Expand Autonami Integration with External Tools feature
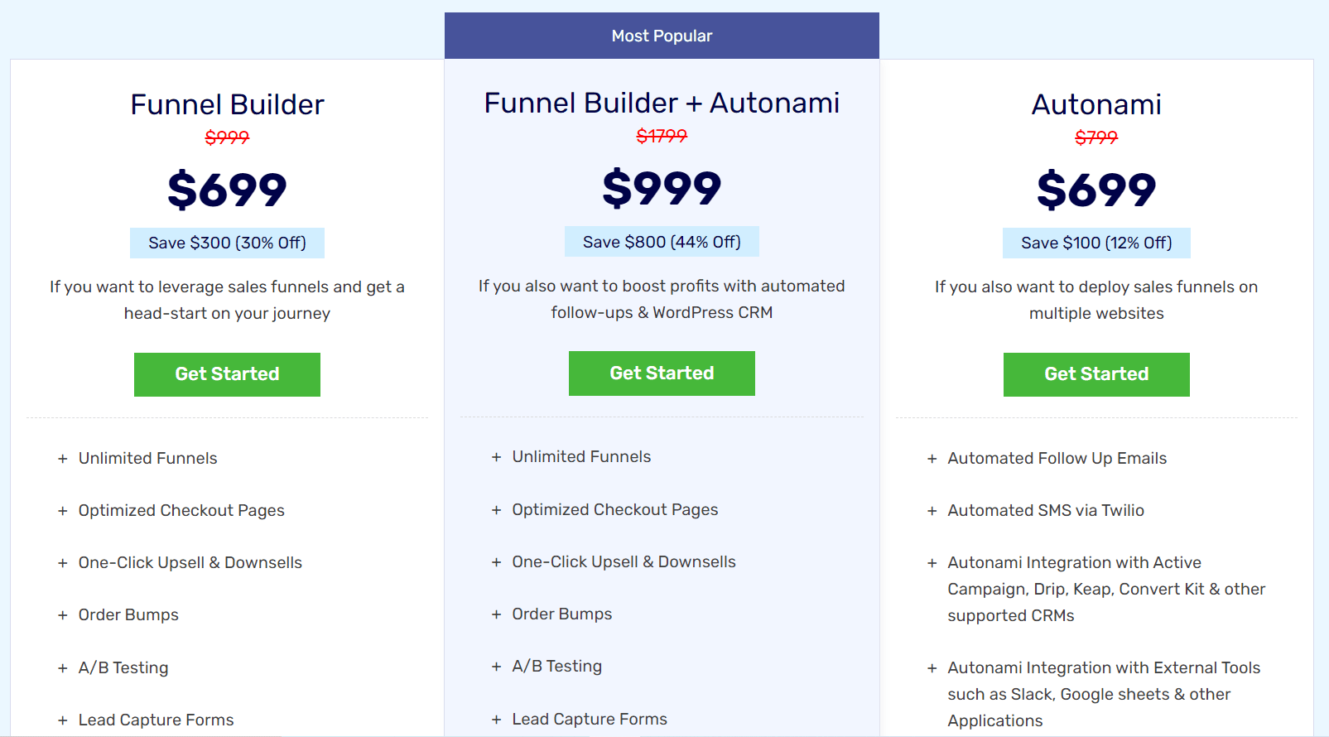The height and width of the screenshot is (737, 1329). tap(1104, 694)
